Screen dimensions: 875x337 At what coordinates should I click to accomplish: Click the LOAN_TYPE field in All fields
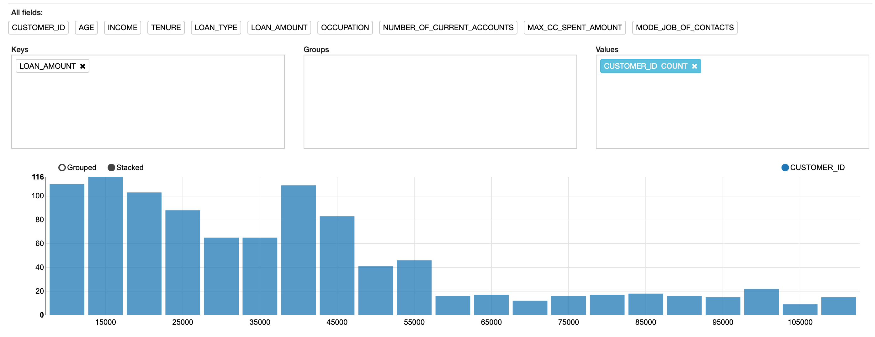pos(216,28)
